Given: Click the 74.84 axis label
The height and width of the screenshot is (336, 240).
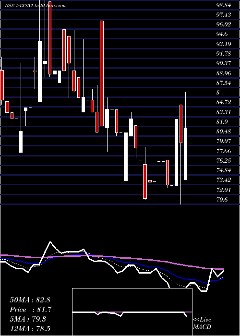Looking at the screenshot, I should click(x=224, y=170).
